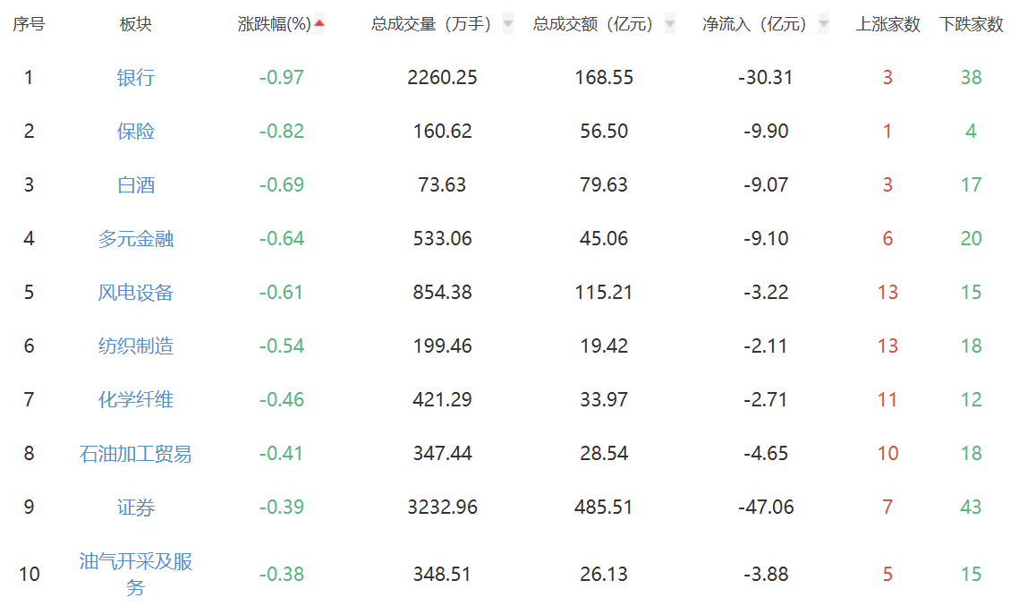
Task: Open the 保险 sector link
Action: pyautogui.click(x=136, y=132)
